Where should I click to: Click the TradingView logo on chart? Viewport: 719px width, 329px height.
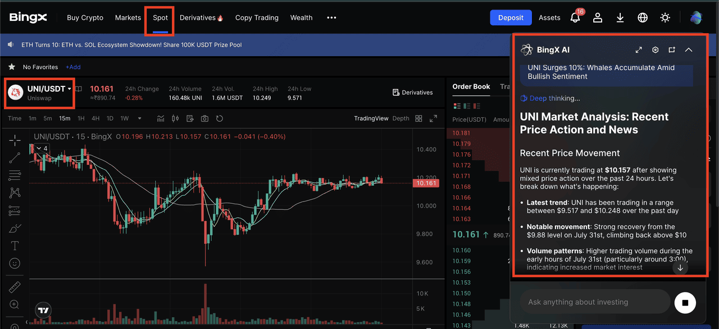point(43,309)
